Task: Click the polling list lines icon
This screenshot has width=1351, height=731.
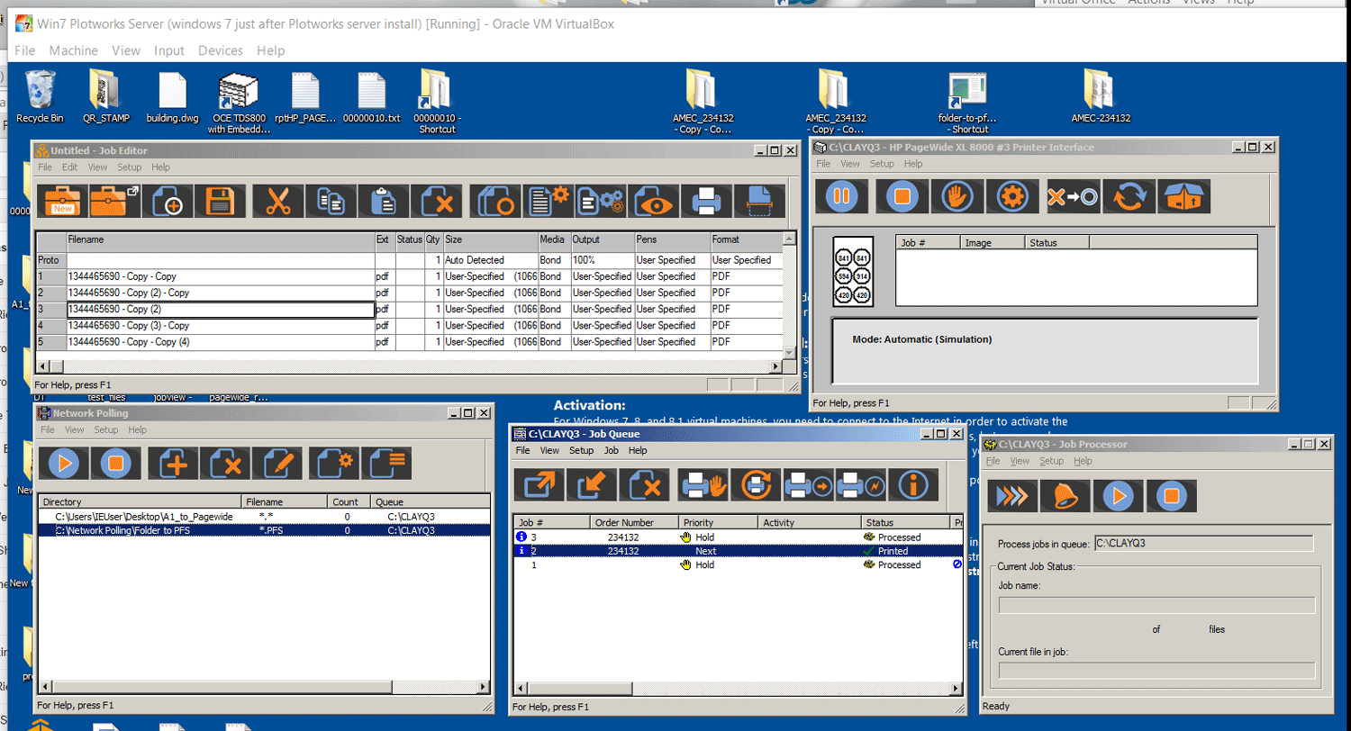Action: pyautogui.click(x=386, y=464)
